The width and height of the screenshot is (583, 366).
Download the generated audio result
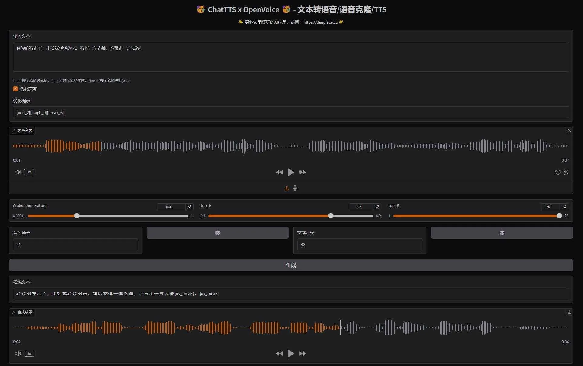point(569,312)
